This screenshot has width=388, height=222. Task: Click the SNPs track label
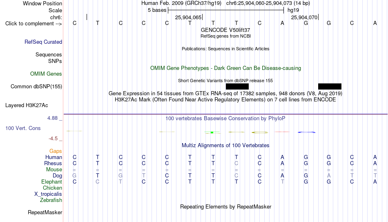click(55, 61)
